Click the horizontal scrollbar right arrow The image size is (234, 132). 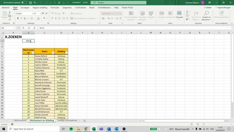230,121
